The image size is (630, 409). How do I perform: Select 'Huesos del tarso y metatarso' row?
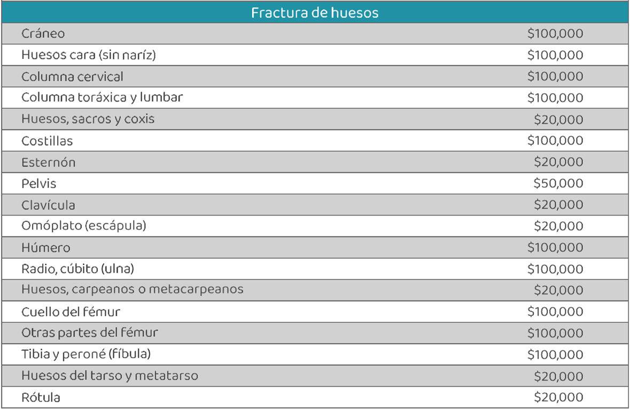pos(110,376)
